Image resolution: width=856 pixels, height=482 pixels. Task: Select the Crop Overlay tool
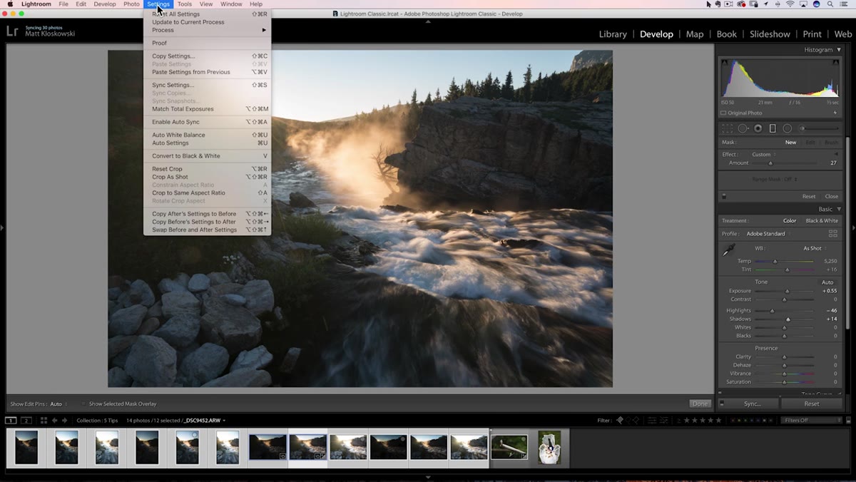point(727,128)
